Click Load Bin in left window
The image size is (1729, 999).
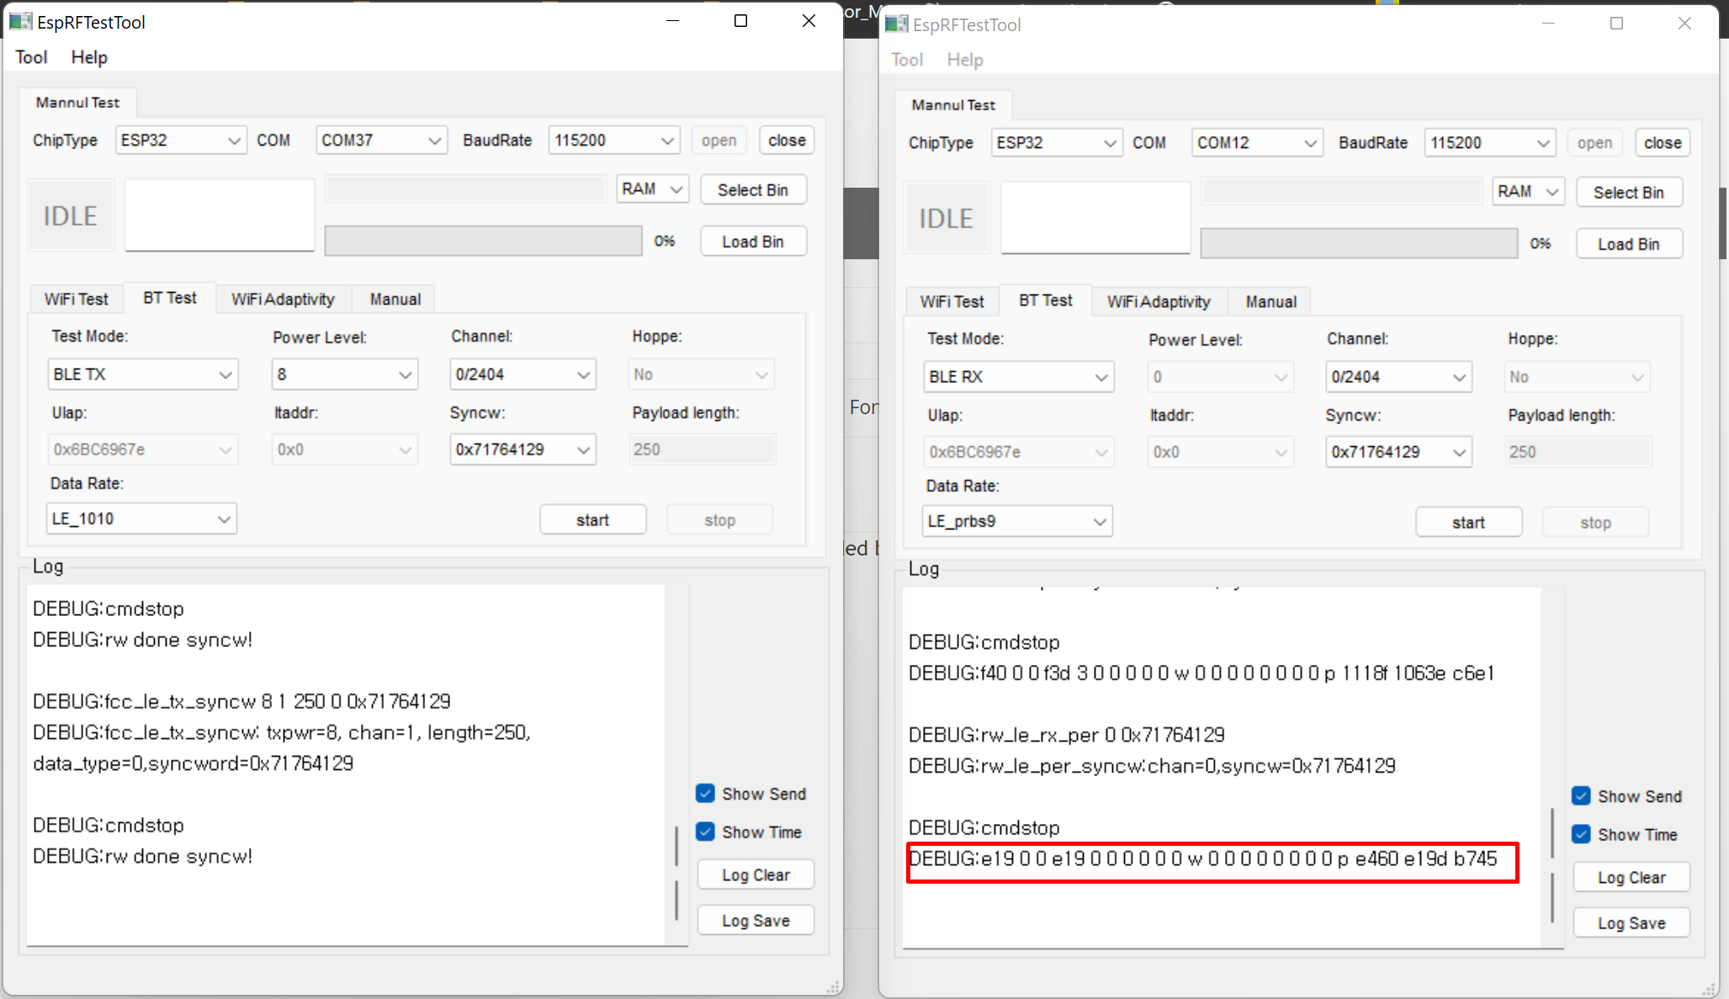(x=753, y=242)
